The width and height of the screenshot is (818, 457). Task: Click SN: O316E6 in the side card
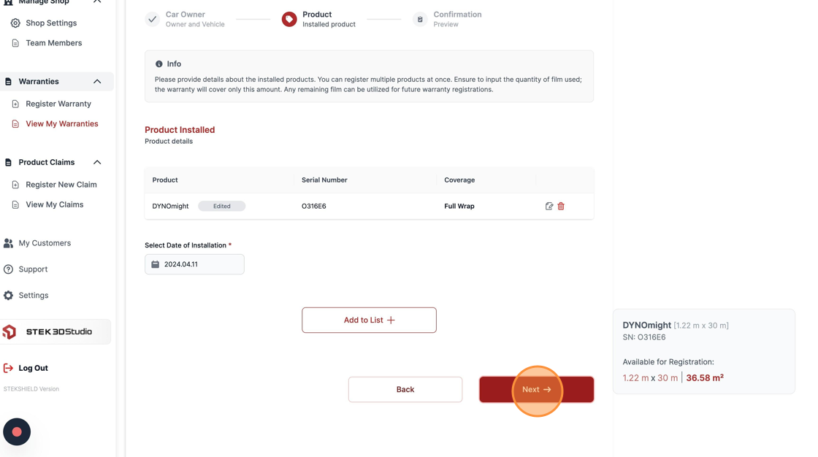click(643, 337)
